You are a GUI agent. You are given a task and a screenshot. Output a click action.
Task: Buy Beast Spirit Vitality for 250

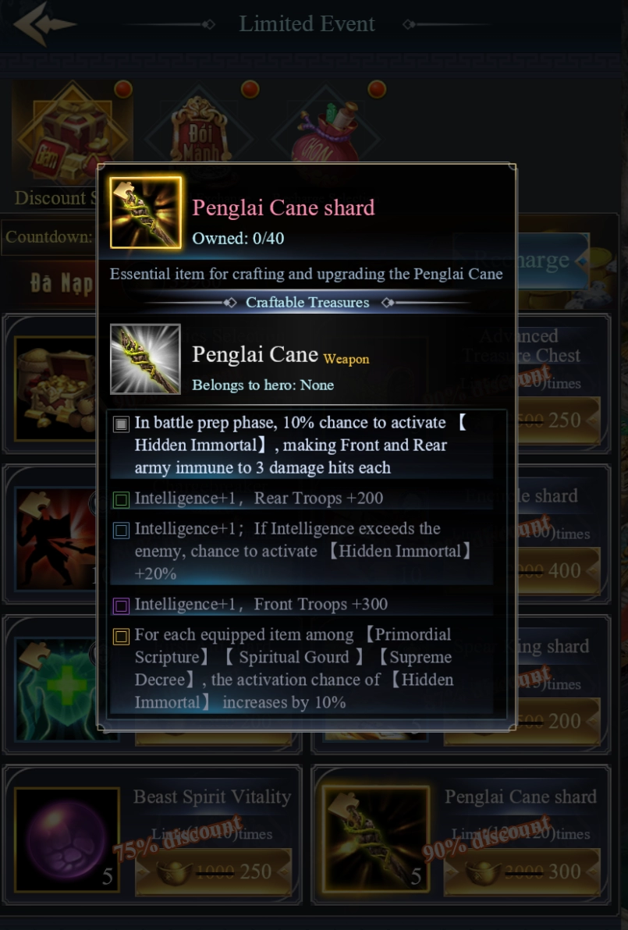tap(214, 871)
